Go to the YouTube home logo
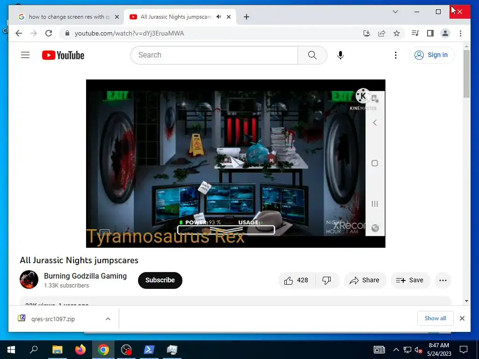 tap(63, 55)
